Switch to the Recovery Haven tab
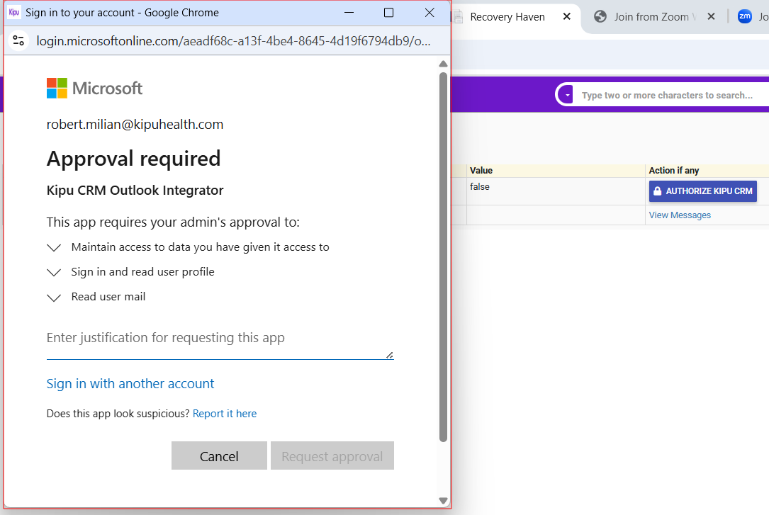Image resolution: width=769 pixels, height=515 pixels. point(507,16)
